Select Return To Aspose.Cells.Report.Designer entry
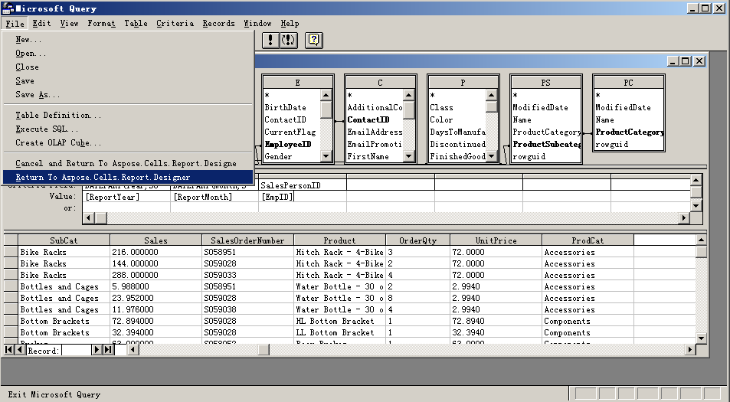Image resolution: width=730 pixels, height=402 pixels. 128,178
